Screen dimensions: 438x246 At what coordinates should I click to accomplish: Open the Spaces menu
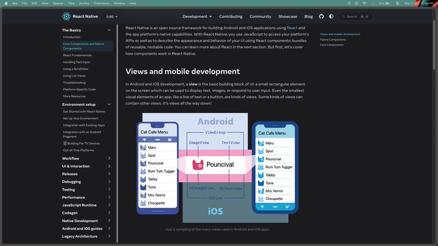click(x=58, y=3)
